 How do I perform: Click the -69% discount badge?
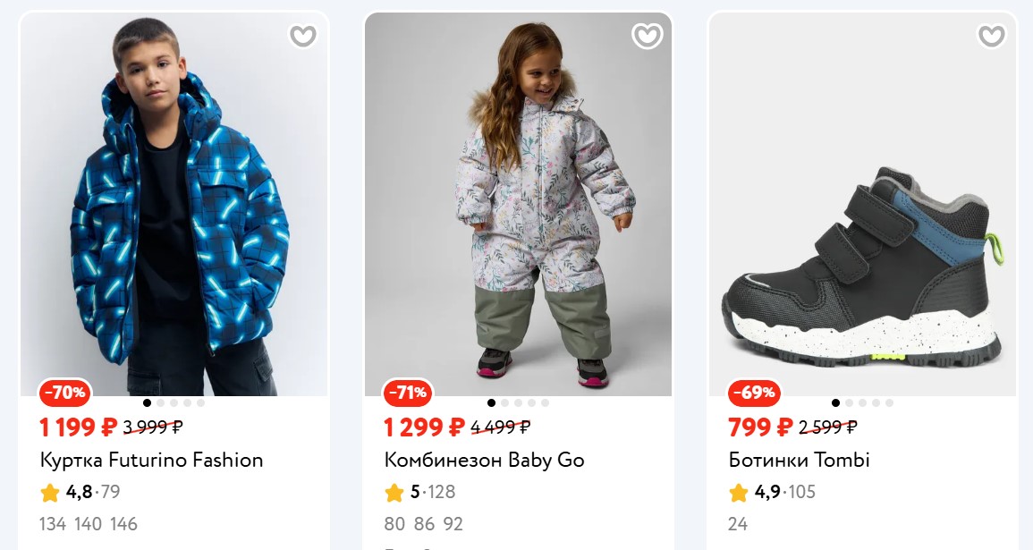tap(754, 392)
